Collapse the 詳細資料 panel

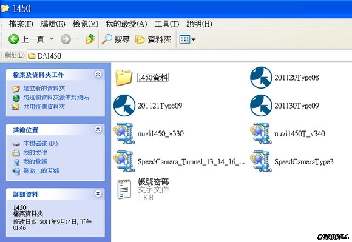click(98, 193)
